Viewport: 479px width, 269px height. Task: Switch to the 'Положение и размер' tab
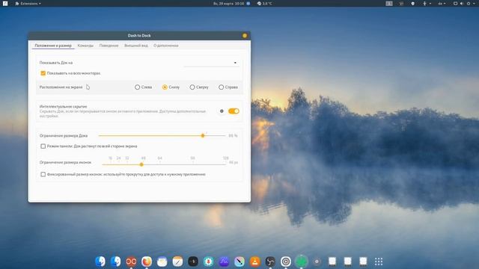[x=53, y=46]
